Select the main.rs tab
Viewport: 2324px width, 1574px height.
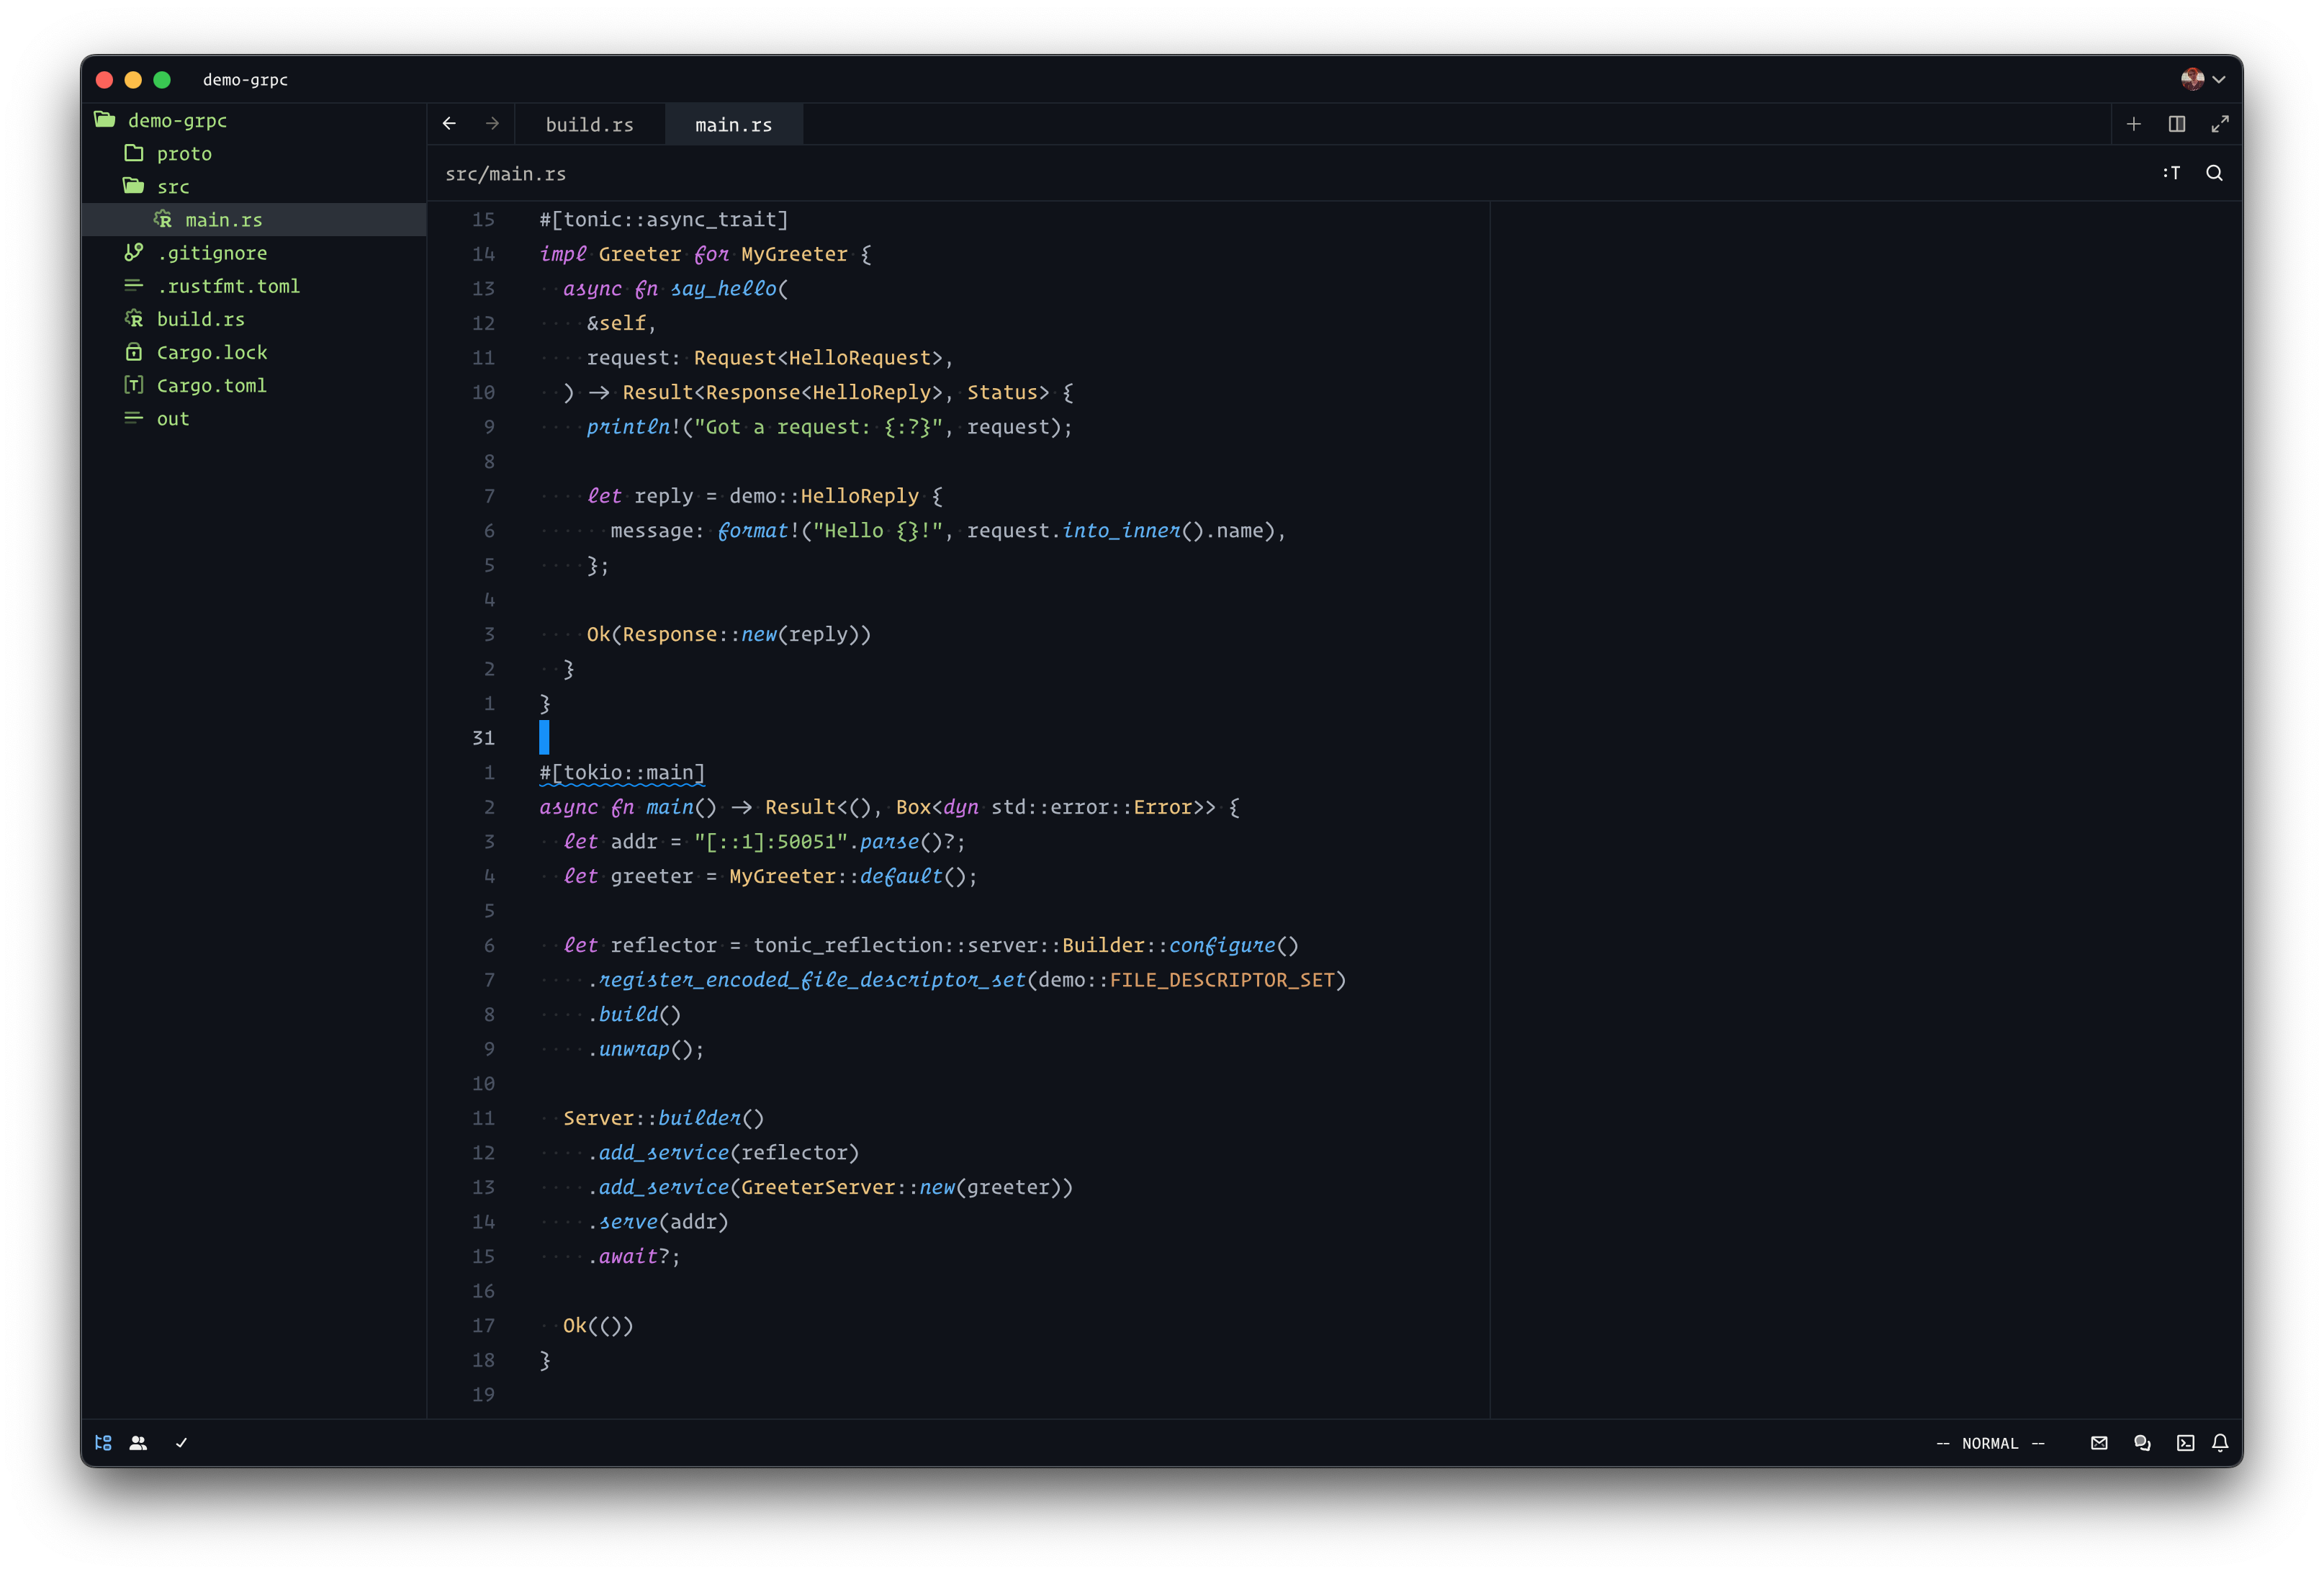(x=733, y=124)
